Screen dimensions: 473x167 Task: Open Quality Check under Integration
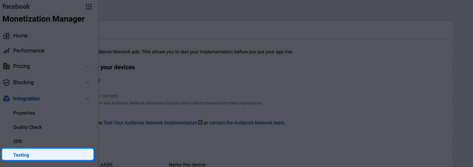pos(27,127)
